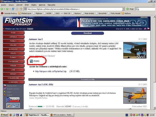This screenshot has width=156, height=117.
Task: Open the Nástroje menu
Action: point(42,5)
